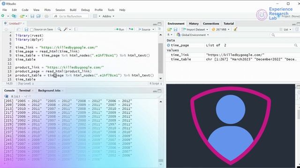Minimize the console pane
This screenshot has height=168, width=300.
click(x=155, y=91)
